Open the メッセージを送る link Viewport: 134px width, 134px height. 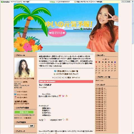(22, 92)
